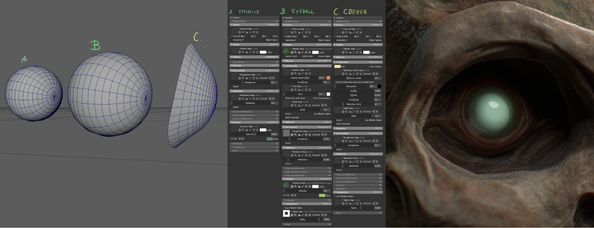
Task: Clear the Metalness Map in Cornea panel
Action: click(361, 162)
